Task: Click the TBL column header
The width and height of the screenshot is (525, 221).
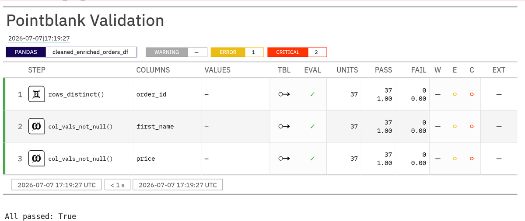Action: 284,70
